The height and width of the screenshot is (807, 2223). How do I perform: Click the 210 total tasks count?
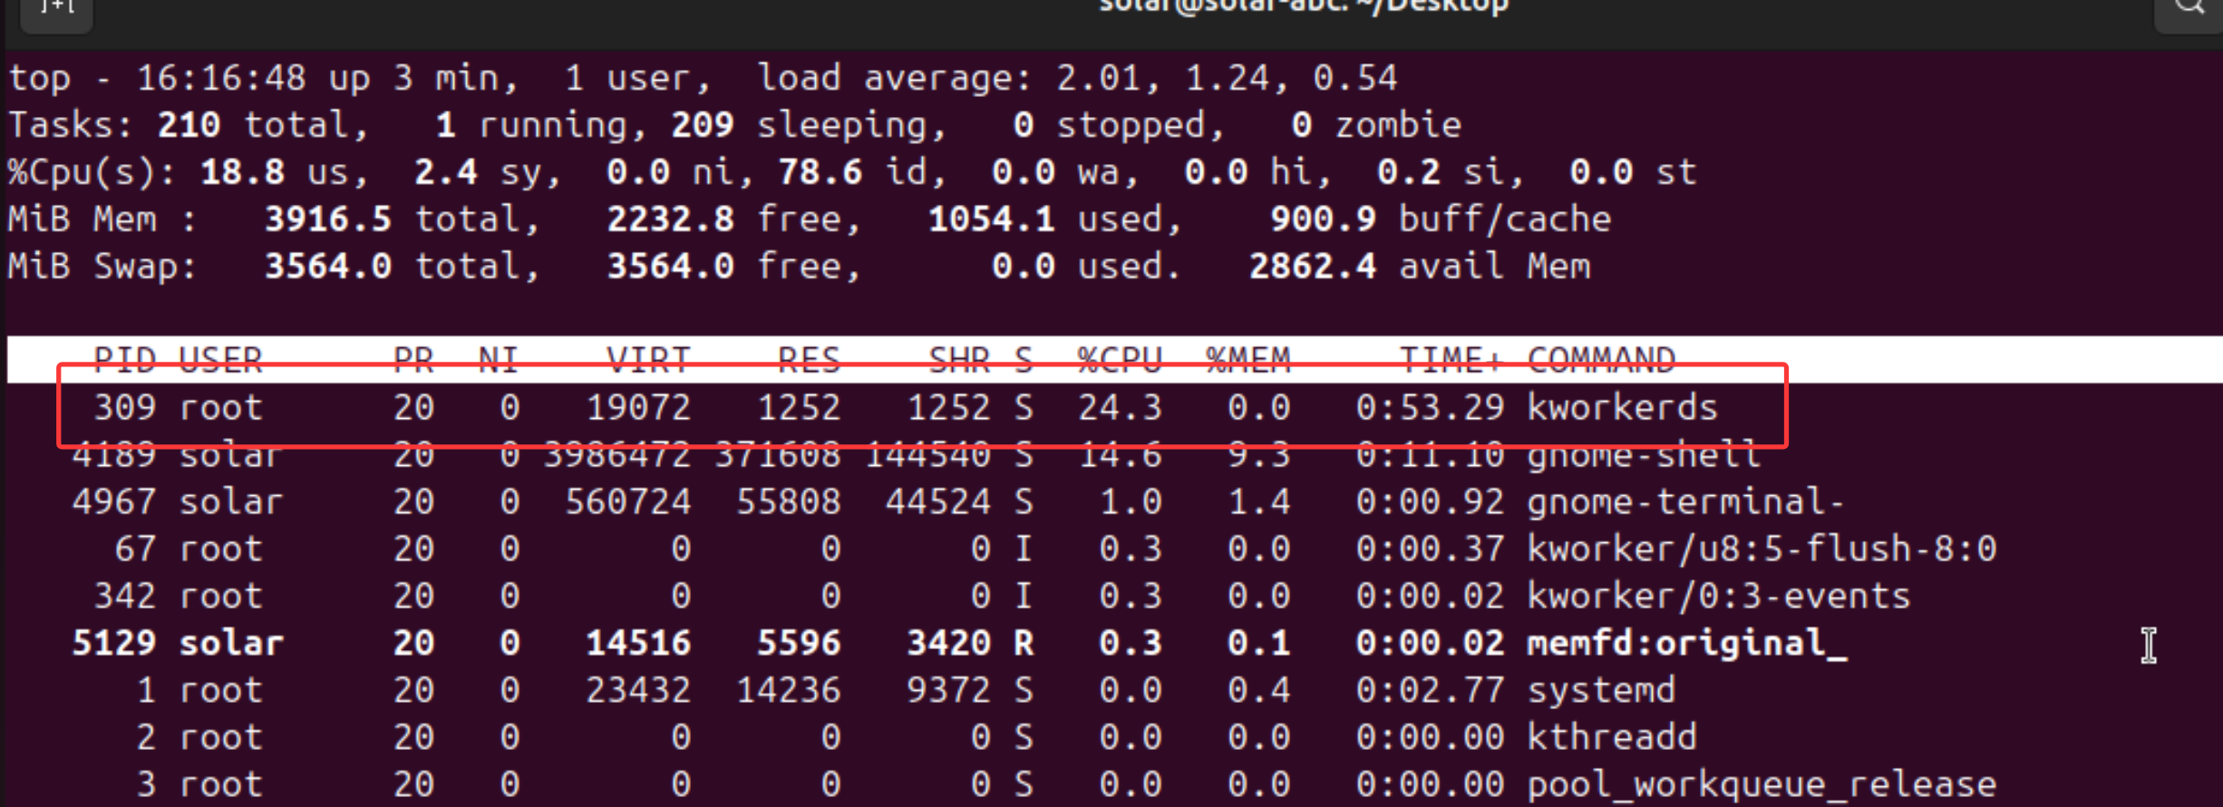189,125
